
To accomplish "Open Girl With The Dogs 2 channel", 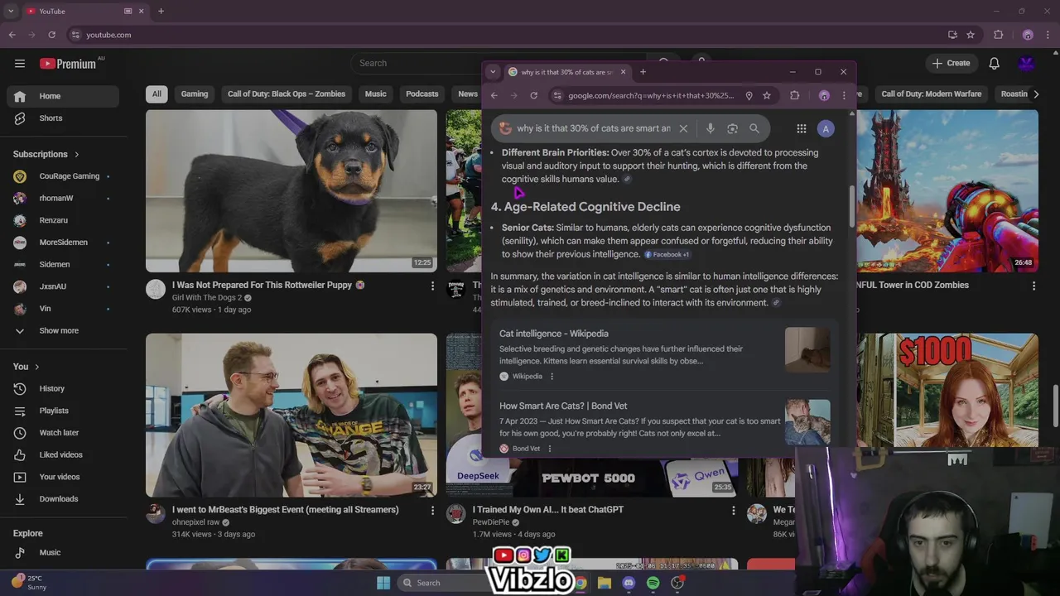I will pyautogui.click(x=207, y=298).
